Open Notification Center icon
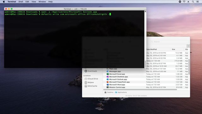The width and height of the screenshot is (202, 114). point(198,2)
